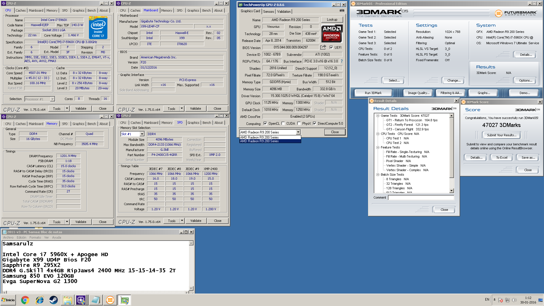Collapse the Game Tests tree node
Screen dimensions: 544x306
[378, 116]
